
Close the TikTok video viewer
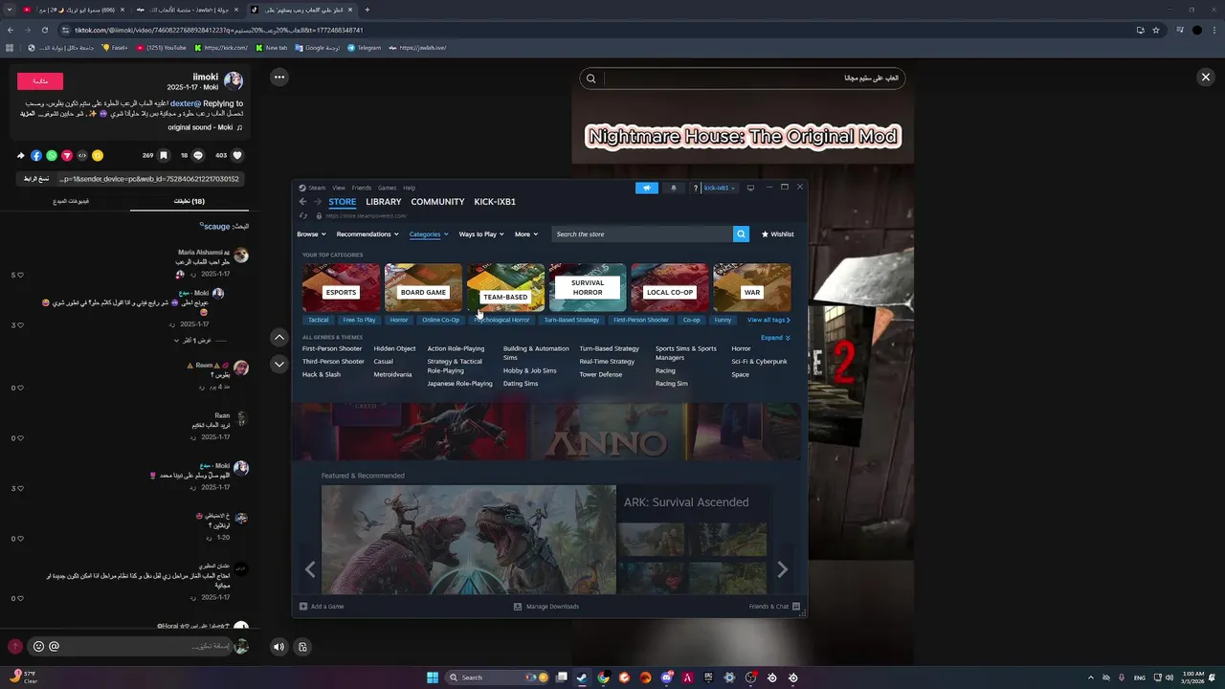click(1206, 77)
